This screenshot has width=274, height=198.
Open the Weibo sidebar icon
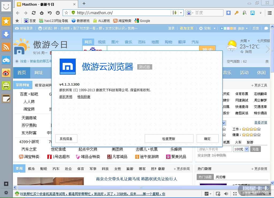[x=6, y=73]
